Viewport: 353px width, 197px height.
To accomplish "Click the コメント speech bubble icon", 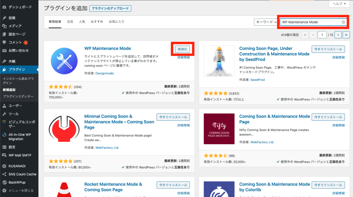I will click(4, 42).
